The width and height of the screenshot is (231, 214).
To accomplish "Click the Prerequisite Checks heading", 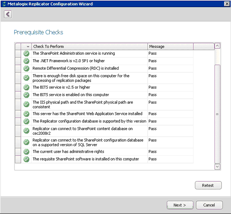I will coord(39,32).
